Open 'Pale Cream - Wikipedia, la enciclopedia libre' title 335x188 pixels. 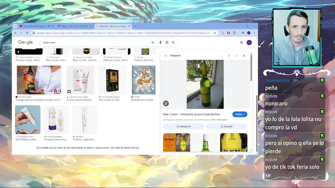tap(191, 114)
